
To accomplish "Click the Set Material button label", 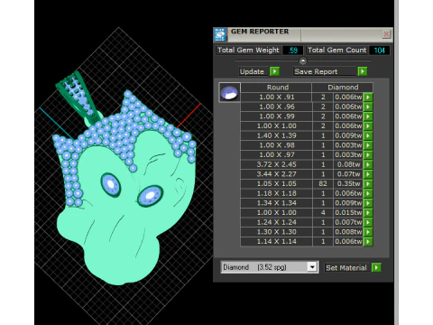I will [x=346, y=267].
